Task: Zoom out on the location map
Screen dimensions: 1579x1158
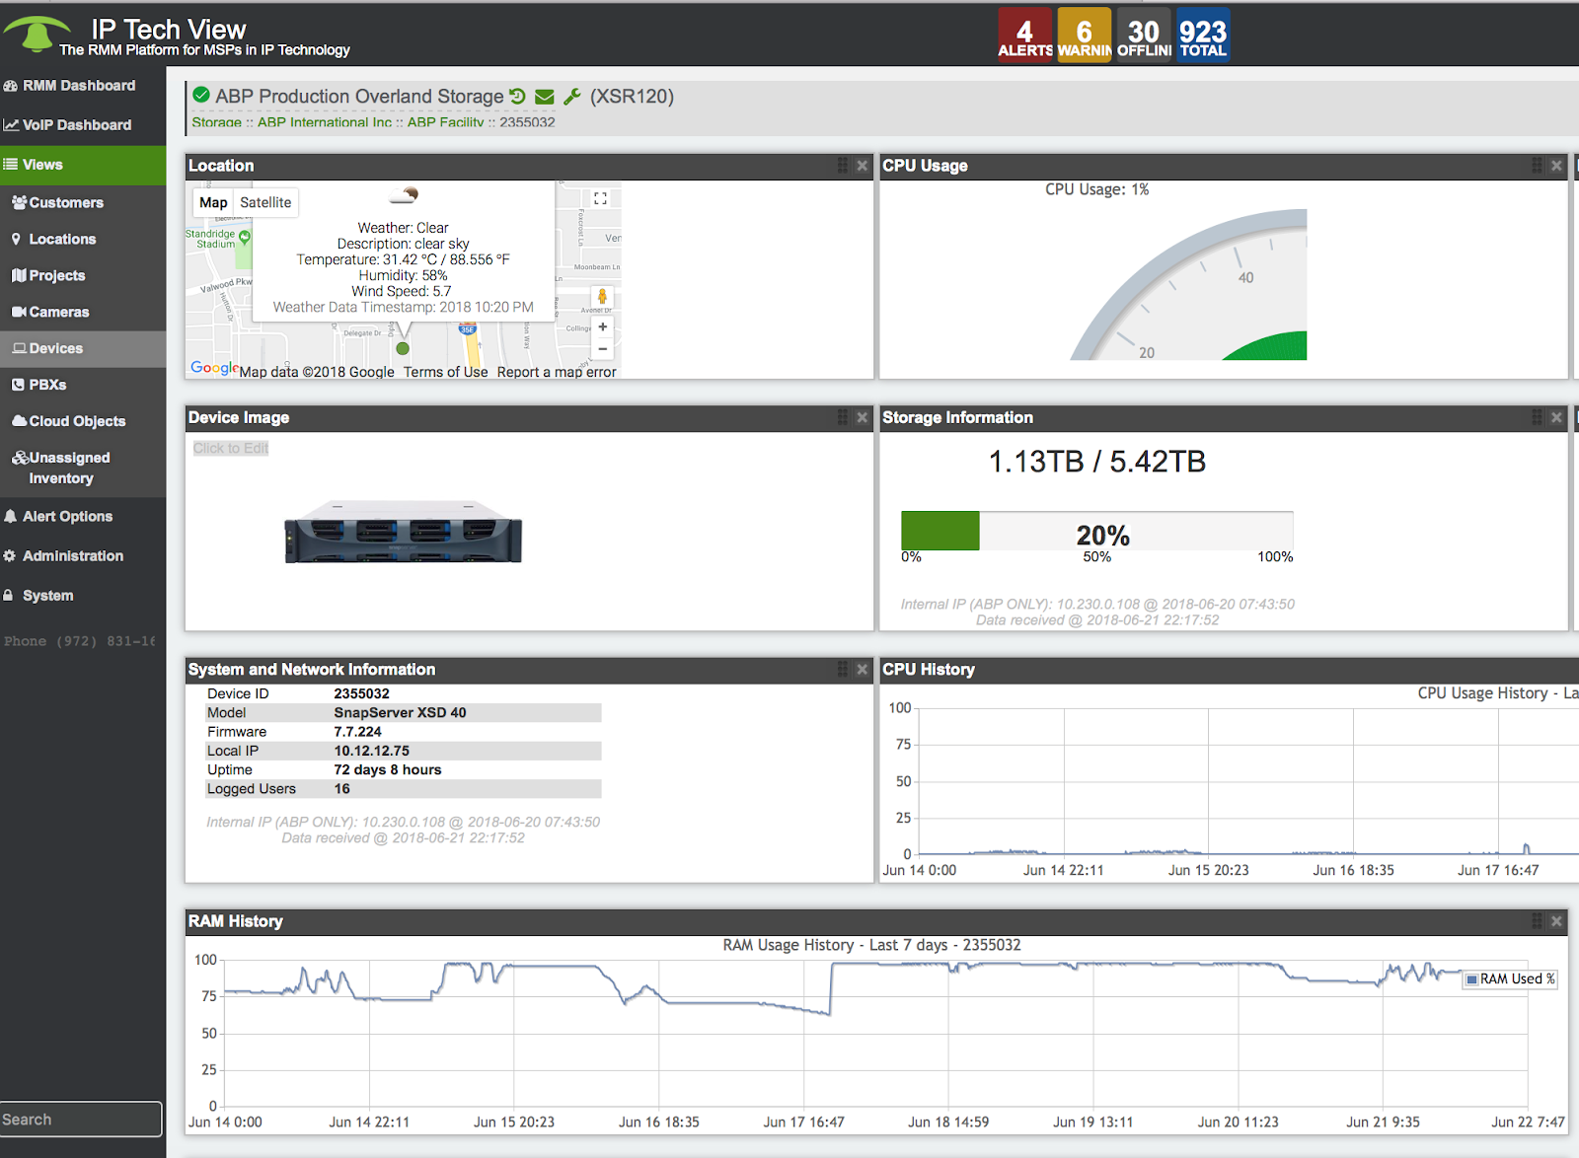Action: (602, 348)
